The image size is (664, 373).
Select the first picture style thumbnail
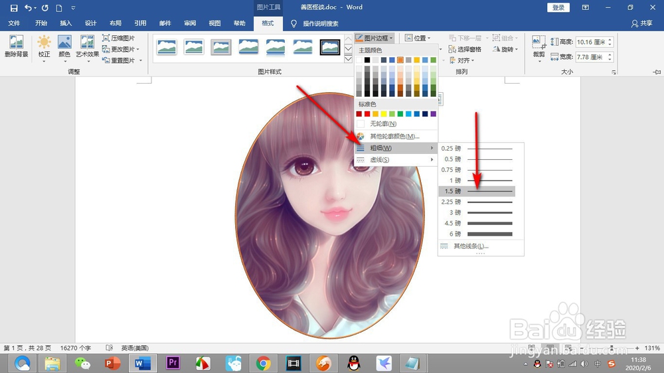[x=167, y=47]
